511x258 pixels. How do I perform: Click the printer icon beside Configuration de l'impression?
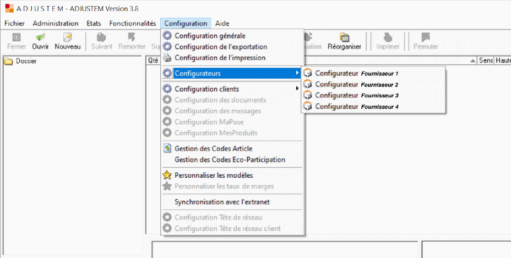(167, 58)
